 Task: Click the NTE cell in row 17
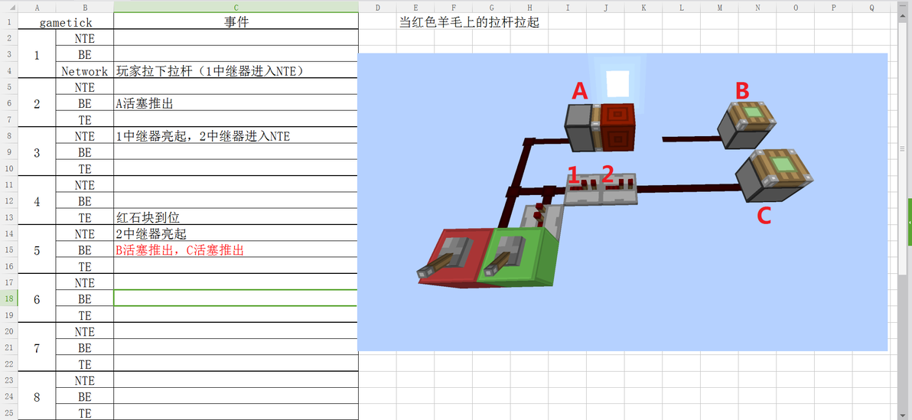coord(85,283)
